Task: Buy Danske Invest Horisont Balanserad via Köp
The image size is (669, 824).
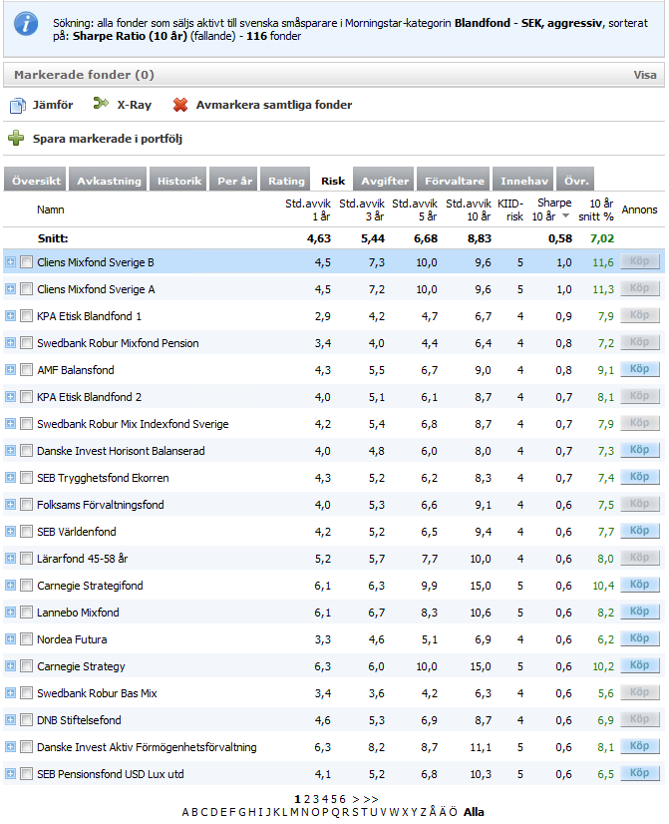Action: click(640, 449)
